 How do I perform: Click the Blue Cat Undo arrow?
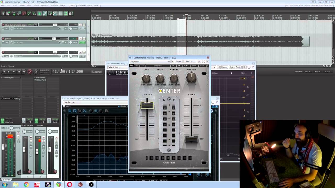[120, 106]
